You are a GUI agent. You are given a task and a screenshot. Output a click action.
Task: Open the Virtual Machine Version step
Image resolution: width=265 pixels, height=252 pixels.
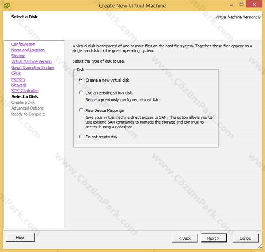(x=32, y=61)
